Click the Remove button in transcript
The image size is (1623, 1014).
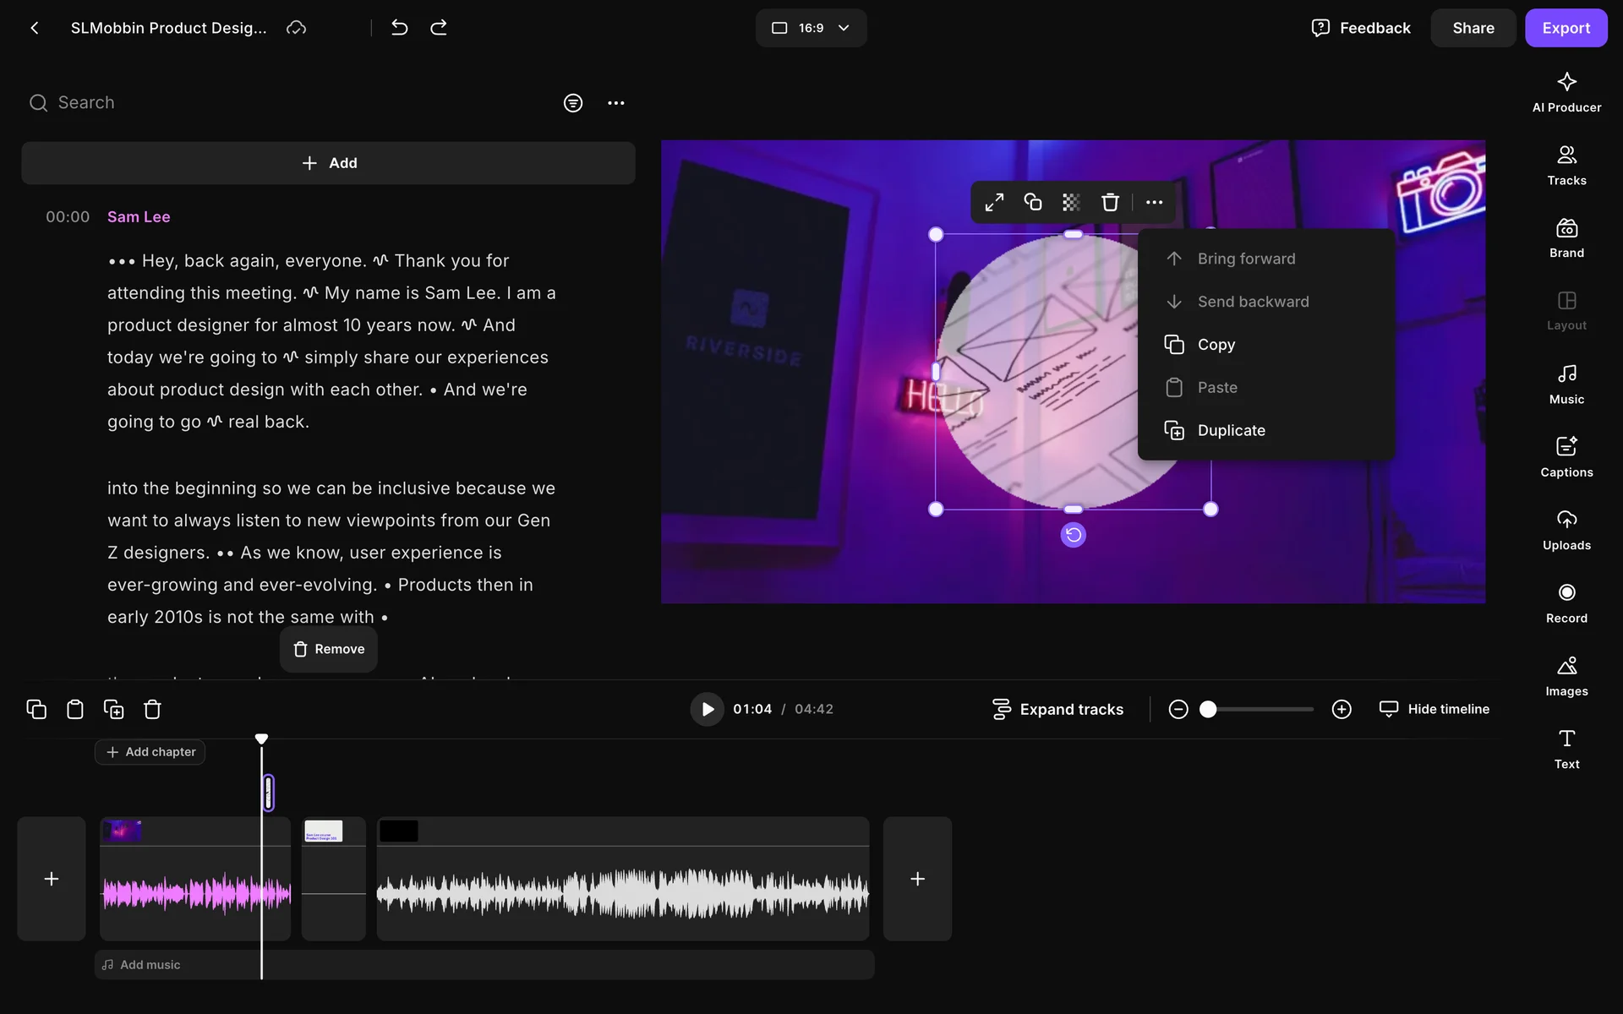pyautogui.click(x=329, y=649)
